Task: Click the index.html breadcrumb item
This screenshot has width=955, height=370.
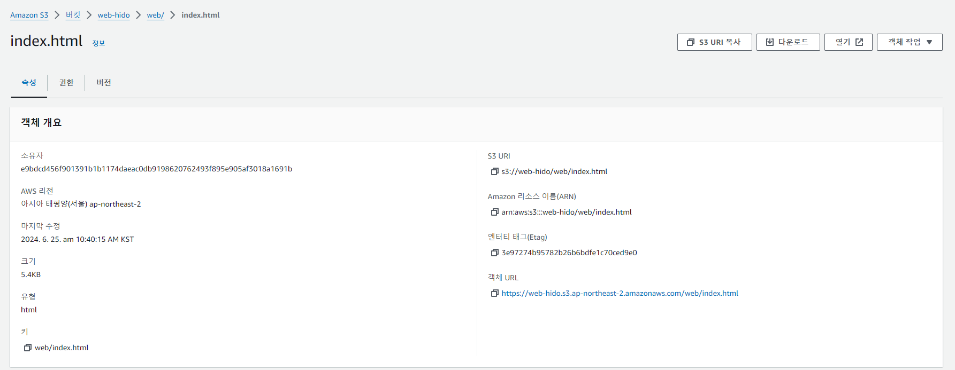Action: pos(201,15)
